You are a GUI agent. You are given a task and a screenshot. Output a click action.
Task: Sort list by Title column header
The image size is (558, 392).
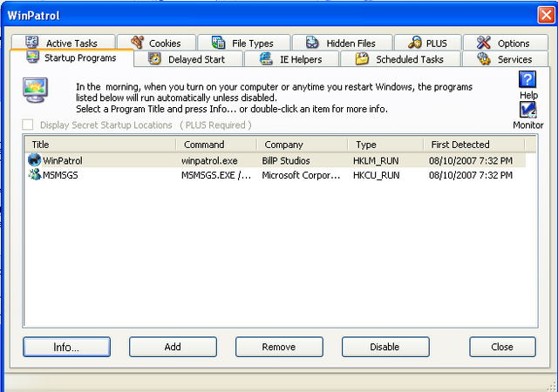click(x=100, y=145)
